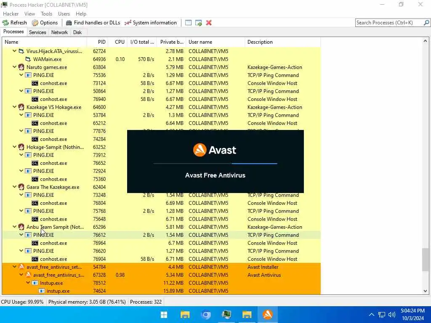This screenshot has width=431, height=323.
Task: Click Find handles or DLLs binoculars icon
Action: (69, 23)
